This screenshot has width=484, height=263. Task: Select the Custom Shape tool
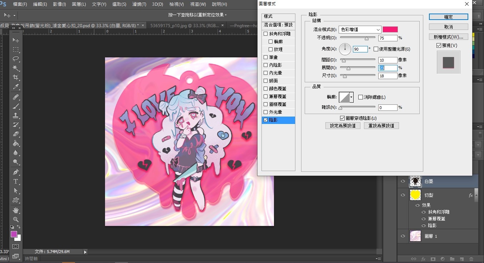pos(16,200)
